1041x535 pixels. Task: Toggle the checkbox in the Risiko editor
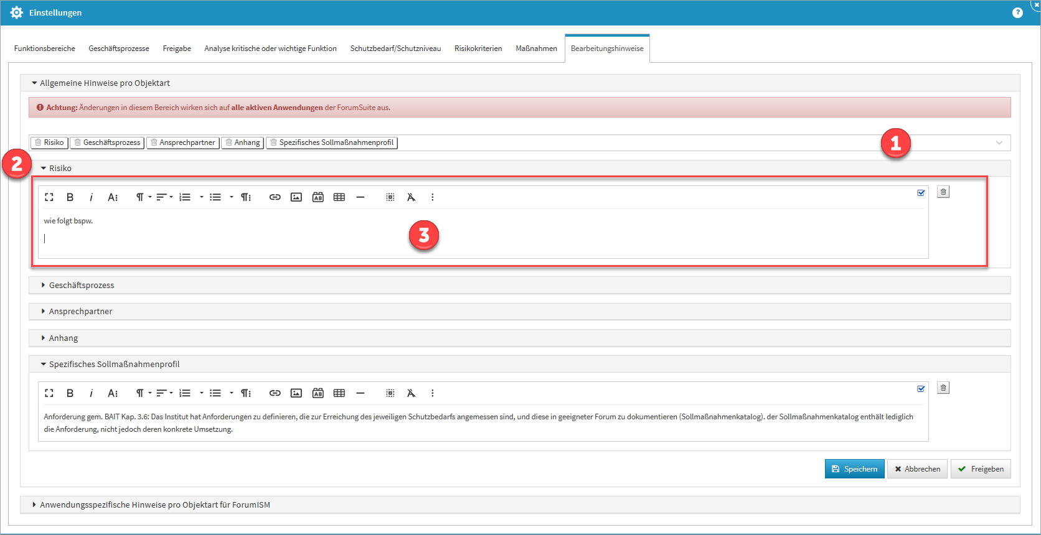coord(921,193)
